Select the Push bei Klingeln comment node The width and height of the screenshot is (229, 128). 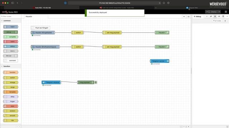[40, 28]
